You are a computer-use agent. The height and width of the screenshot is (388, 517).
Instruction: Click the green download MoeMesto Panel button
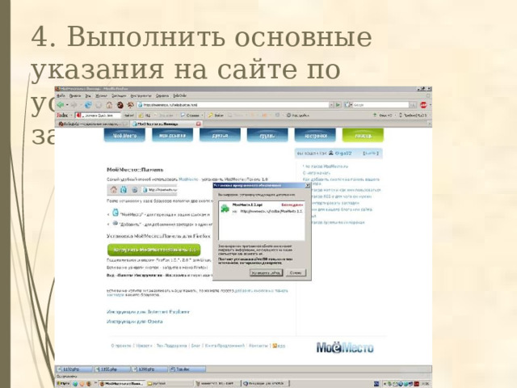[x=154, y=250]
